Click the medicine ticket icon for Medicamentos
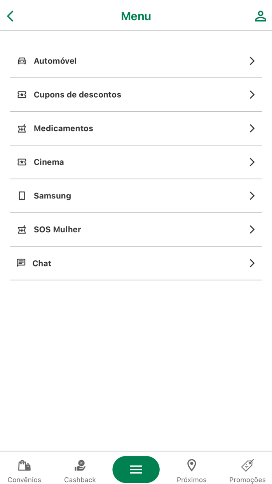 pos(22,128)
